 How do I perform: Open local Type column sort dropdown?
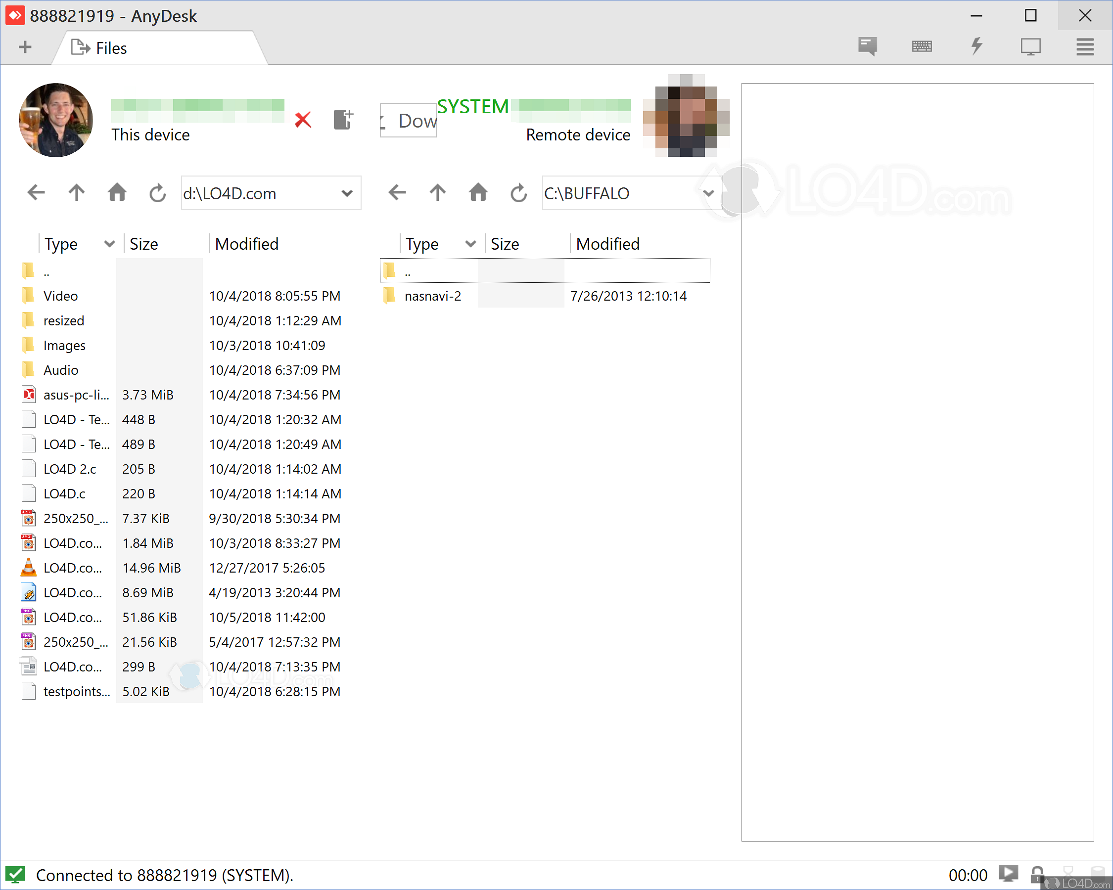tap(109, 244)
